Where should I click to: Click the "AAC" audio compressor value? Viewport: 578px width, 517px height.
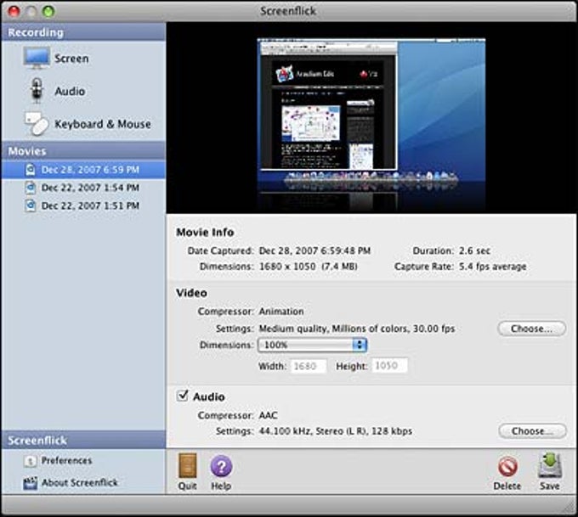click(268, 415)
